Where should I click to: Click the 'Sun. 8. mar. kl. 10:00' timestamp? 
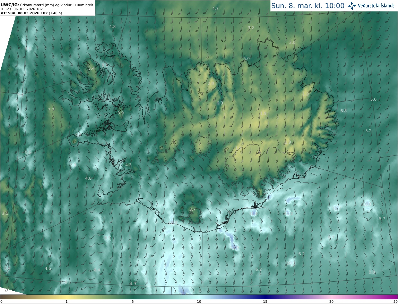click(308, 6)
